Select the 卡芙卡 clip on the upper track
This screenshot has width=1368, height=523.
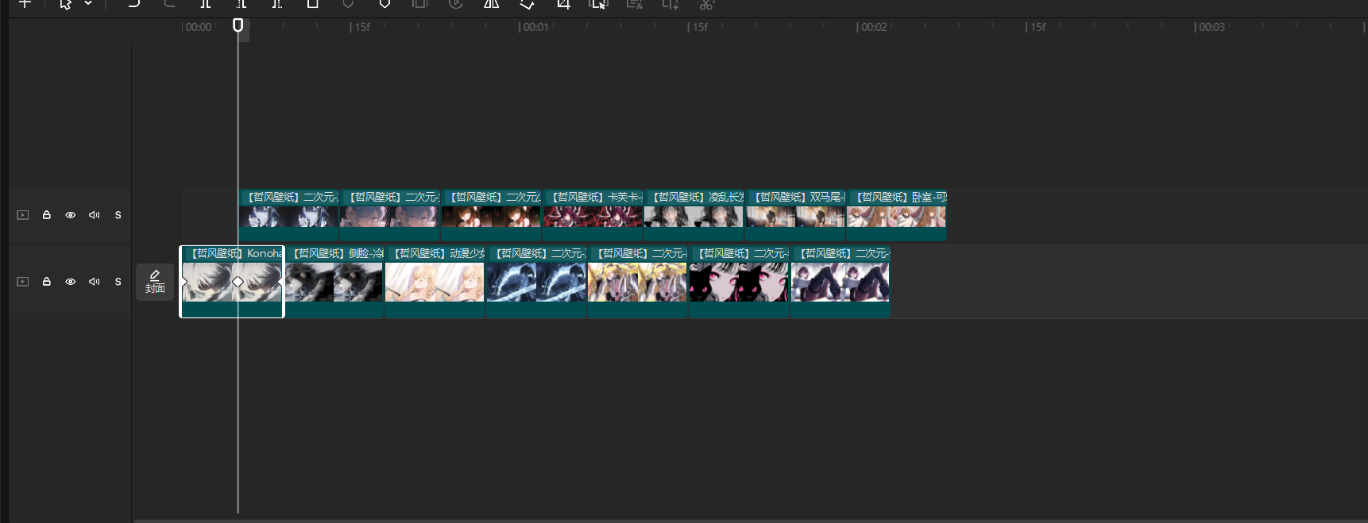(593, 215)
